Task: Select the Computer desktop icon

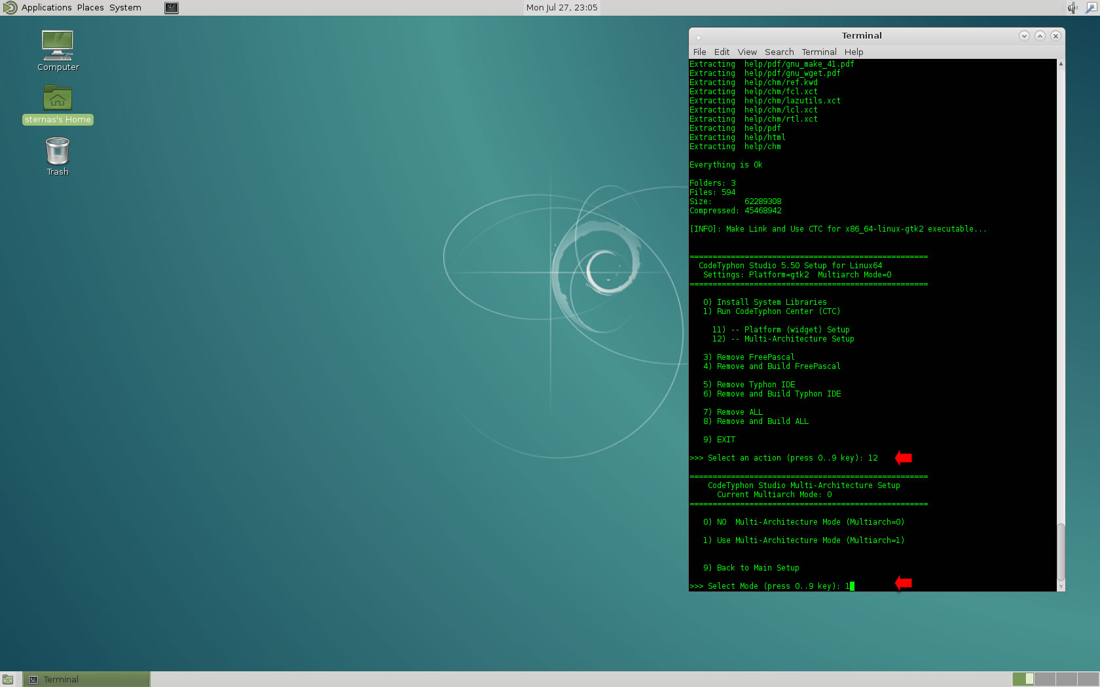Action: pos(58,51)
